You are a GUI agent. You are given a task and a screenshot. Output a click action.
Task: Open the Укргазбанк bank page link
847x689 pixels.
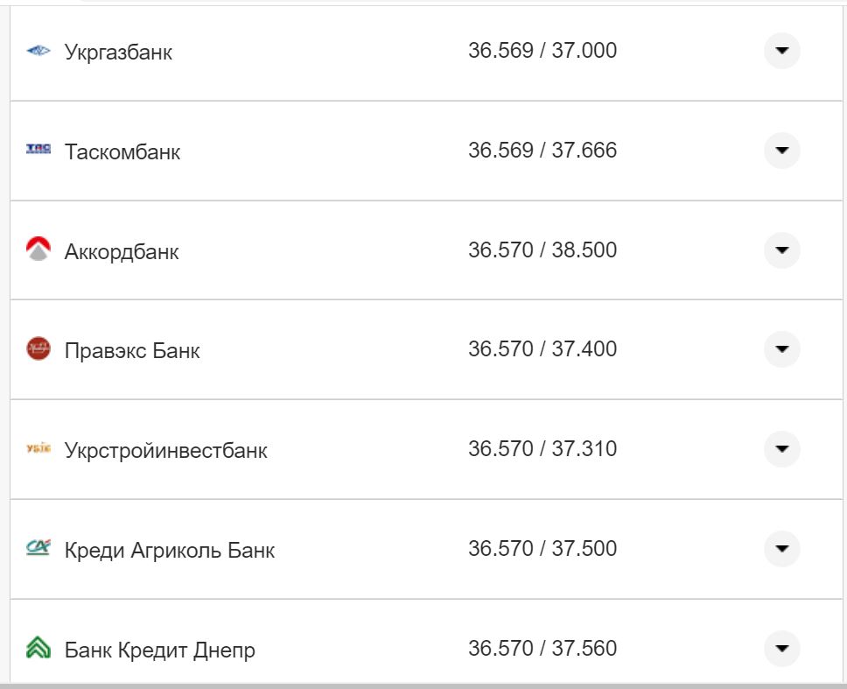(x=118, y=53)
